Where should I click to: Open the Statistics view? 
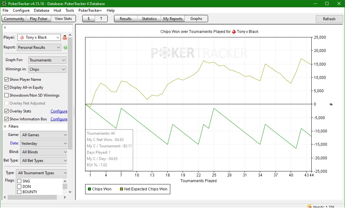(x=149, y=19)
